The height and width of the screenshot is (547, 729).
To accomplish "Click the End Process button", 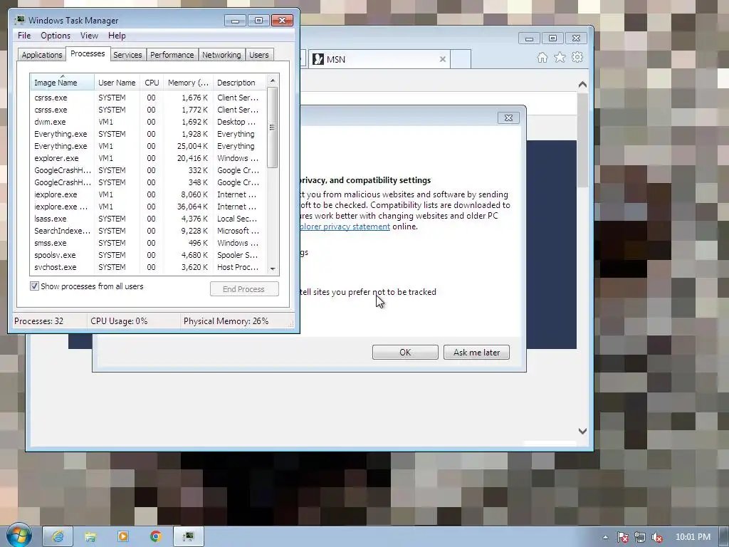I will [x=244, y=289].
